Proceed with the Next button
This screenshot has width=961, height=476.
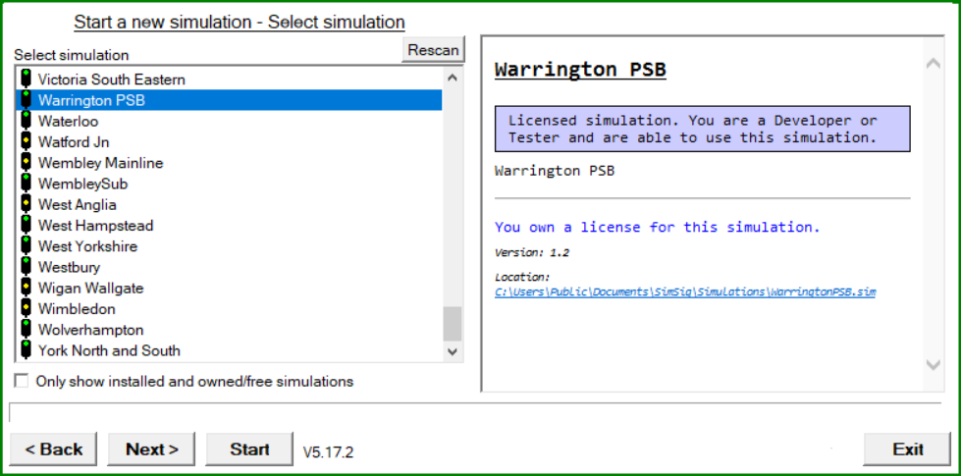coord(151,450)
